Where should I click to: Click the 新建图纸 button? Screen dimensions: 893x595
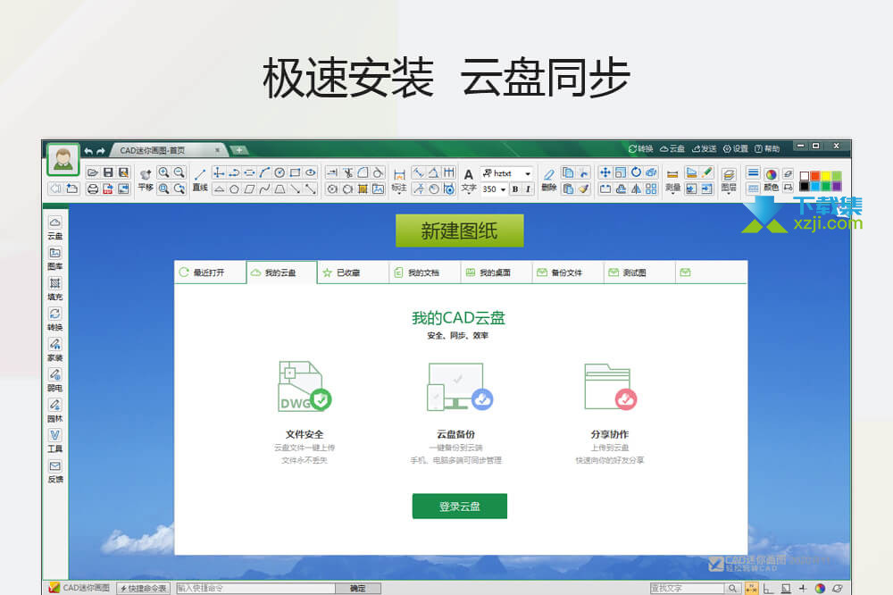point(459,231)
